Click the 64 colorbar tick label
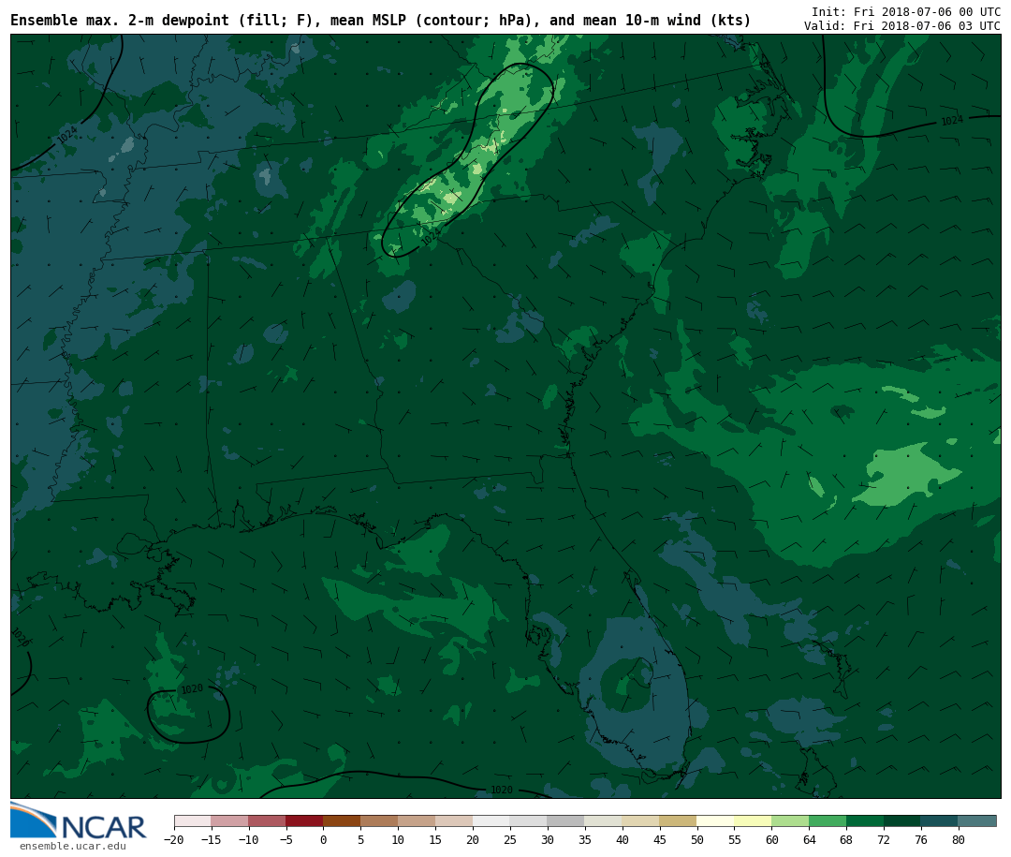This screenshot has width=1011, height=857. (x=809, y=839)
